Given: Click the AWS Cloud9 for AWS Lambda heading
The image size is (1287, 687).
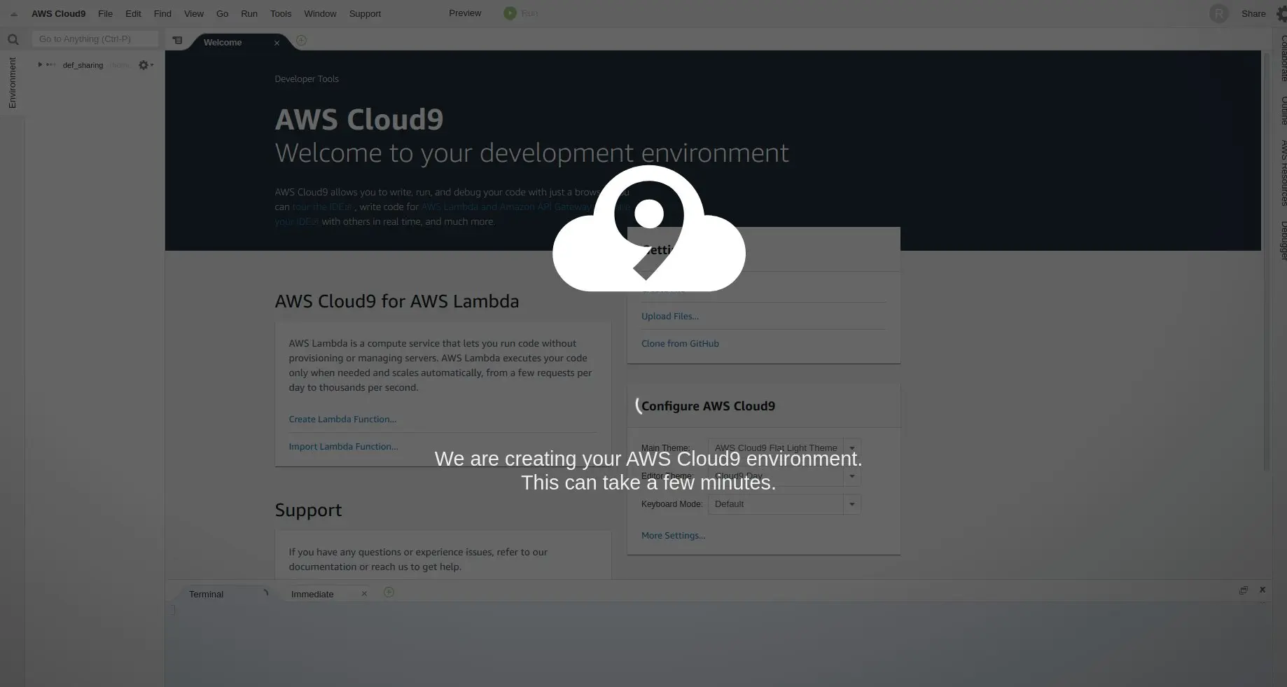Looking at the screenshot, I should tap(397, 301).
